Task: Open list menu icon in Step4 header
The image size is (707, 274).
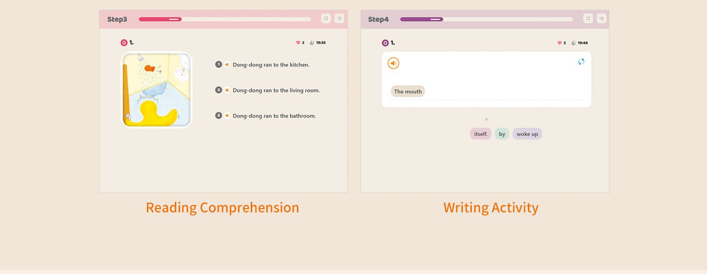Action: [x=601, y=19]
